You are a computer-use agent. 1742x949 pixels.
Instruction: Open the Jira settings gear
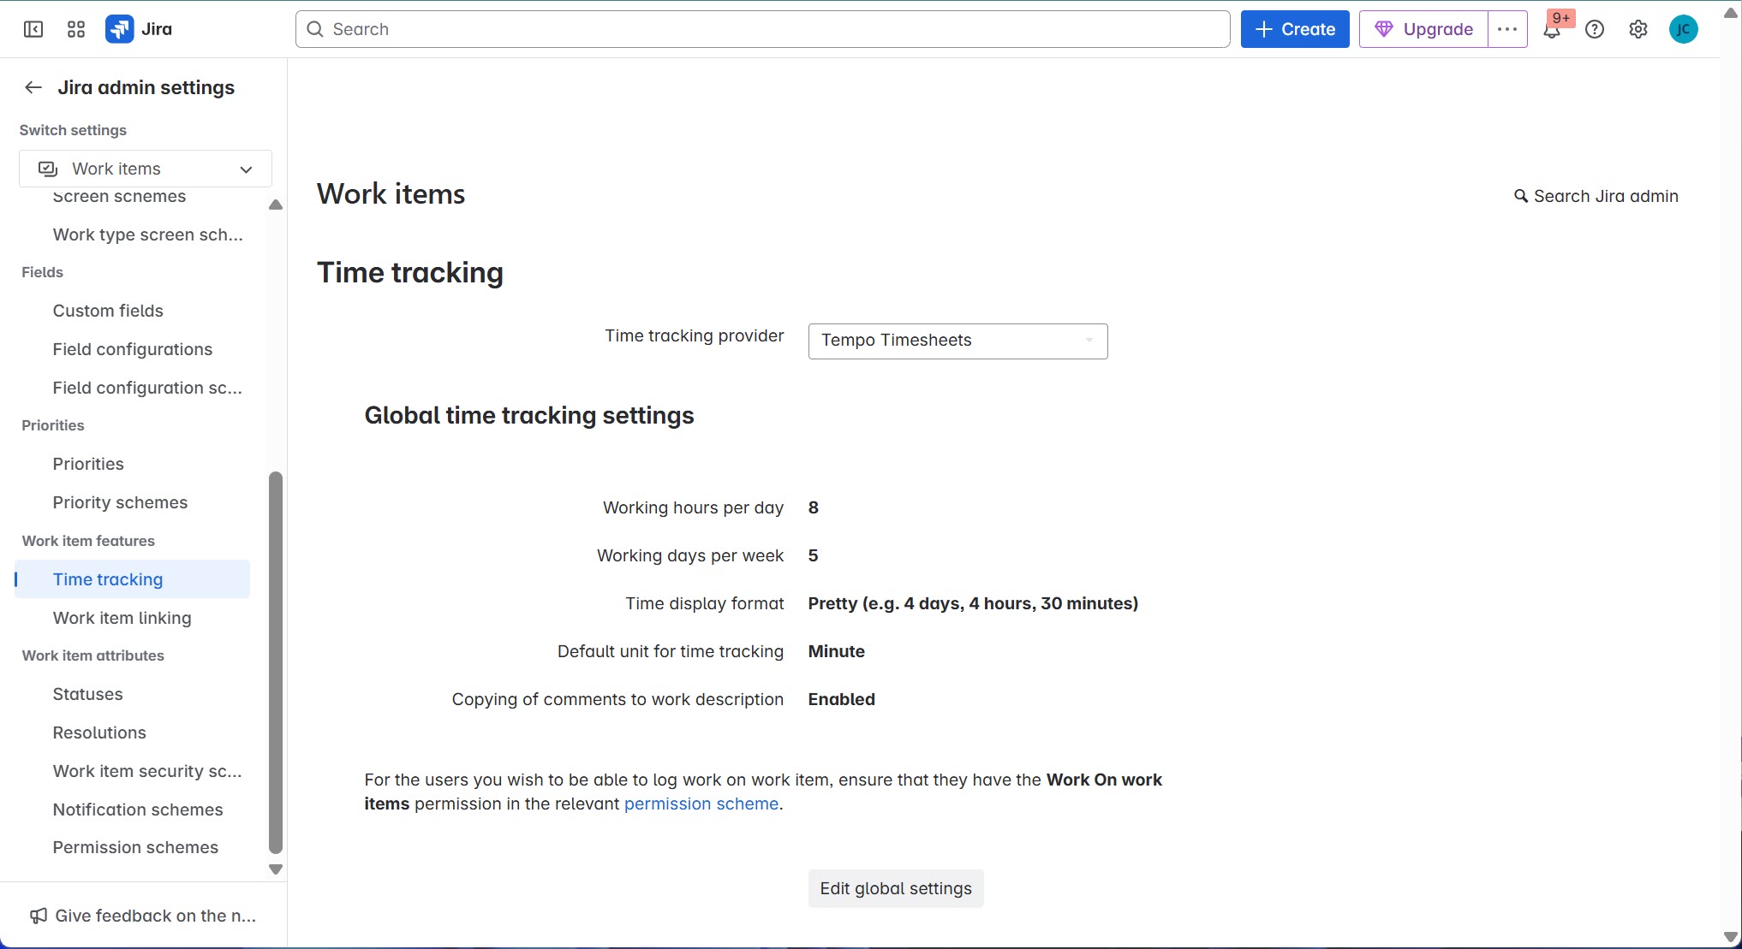coord(1638,28)
